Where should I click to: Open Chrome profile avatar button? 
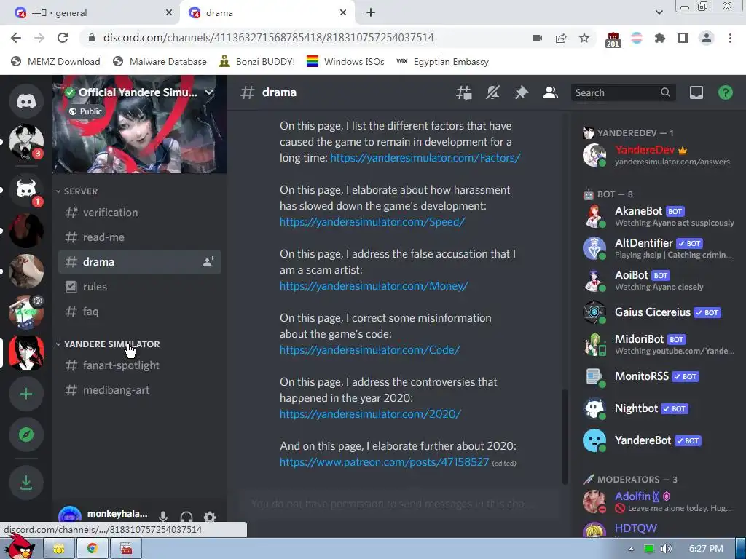707,38
